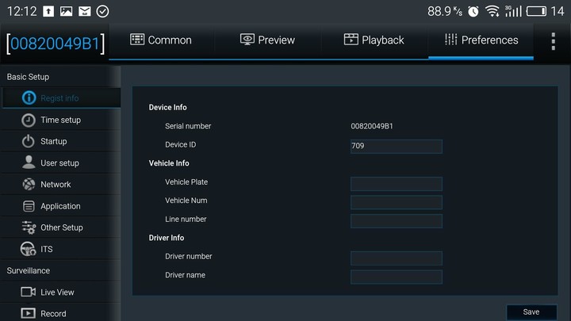The width and height of the screenshot is (571, 321).
Task: Save the registration info
Action: coord(531,312)
